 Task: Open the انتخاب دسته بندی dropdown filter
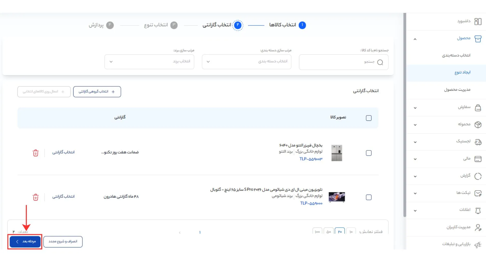point(247,62)
